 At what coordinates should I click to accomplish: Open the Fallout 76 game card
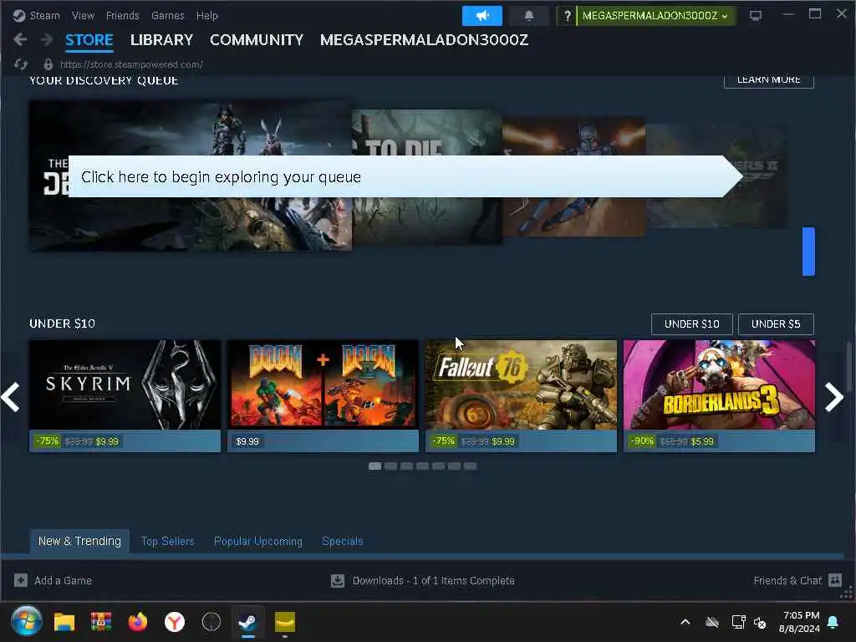pos(522,395)
